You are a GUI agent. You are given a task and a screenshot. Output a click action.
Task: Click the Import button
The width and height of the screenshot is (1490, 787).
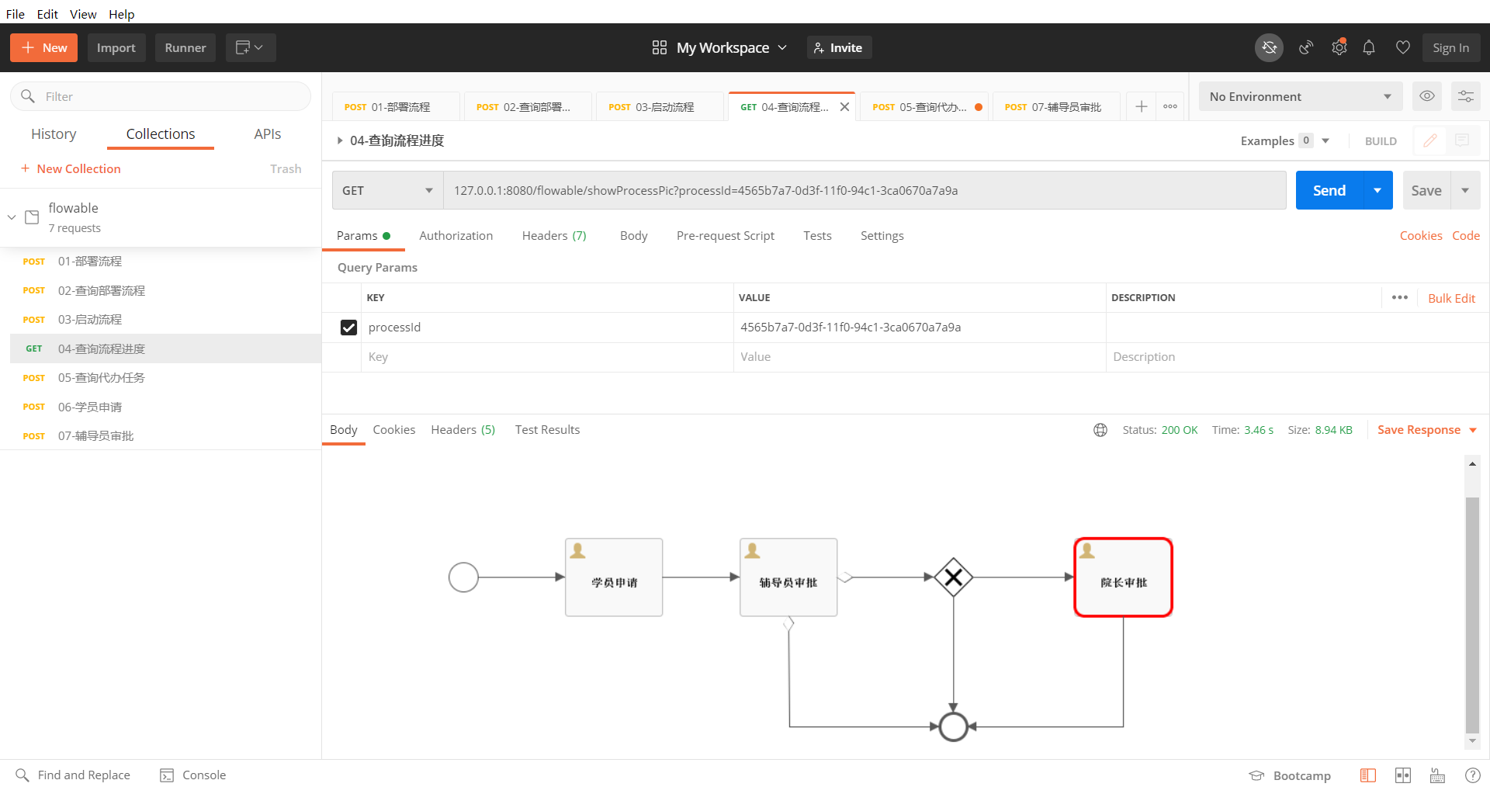pos(116,48)
